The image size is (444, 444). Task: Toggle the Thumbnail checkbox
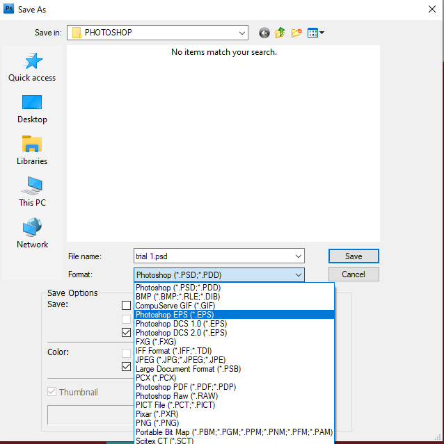click(x=51, y=392)
